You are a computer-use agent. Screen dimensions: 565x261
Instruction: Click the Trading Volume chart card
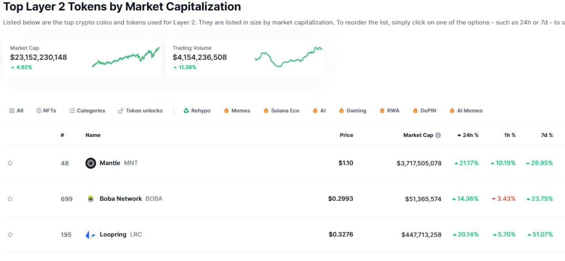tap(245, 57)
